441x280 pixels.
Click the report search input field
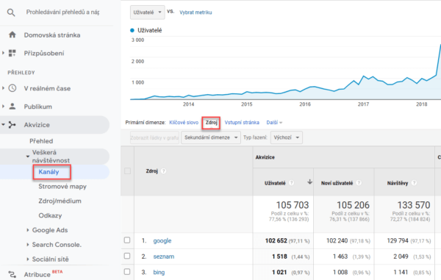click(x=62, y=12)
